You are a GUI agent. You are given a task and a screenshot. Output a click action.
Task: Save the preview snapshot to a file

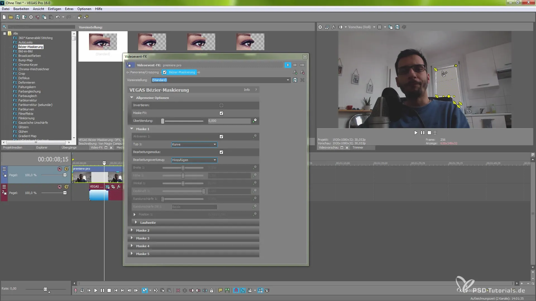pyautogui.click(x=397, y=27)
